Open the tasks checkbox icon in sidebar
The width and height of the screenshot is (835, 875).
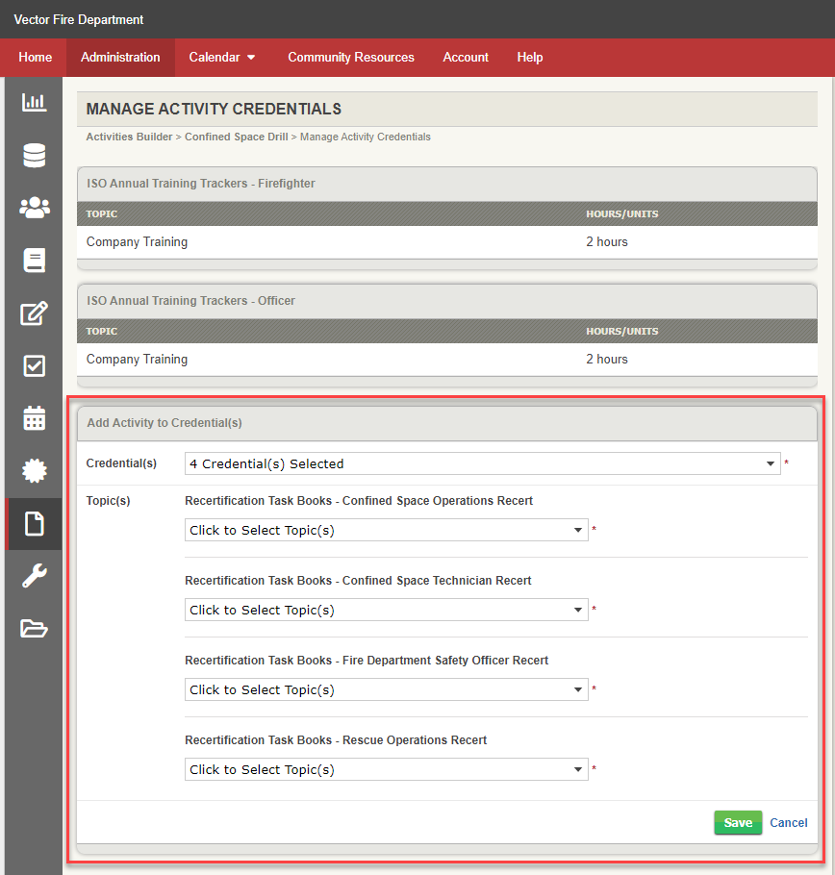click(x=34, y=365)
